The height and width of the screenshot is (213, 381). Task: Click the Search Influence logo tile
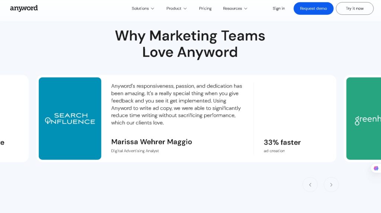point(70,118)
